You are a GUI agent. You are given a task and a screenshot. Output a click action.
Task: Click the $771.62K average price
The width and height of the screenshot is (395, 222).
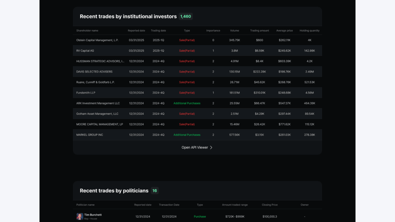(x=284, y=124)
